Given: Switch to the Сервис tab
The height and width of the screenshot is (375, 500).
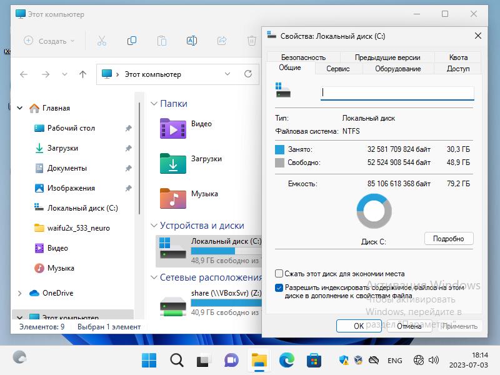Looking at the screenshot, I should coord(338,69).
